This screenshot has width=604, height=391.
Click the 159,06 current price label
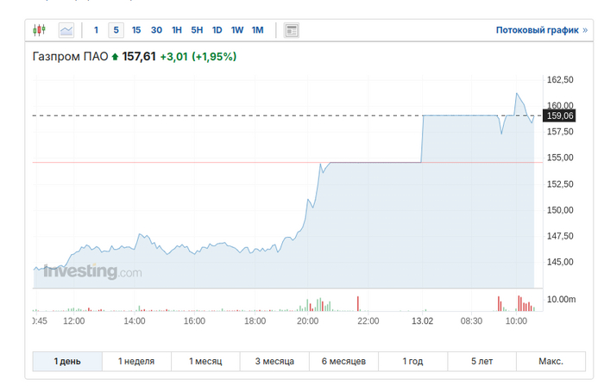pyautogui.click(x=559, y=115)
